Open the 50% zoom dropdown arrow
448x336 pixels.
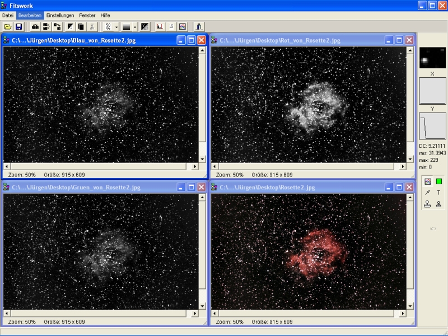[116, 26]
